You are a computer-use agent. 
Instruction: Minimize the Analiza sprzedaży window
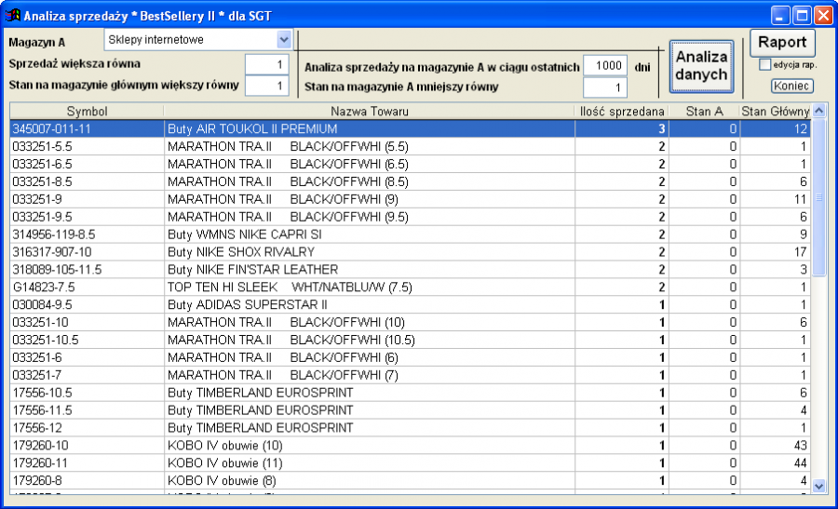pos(780,16)
